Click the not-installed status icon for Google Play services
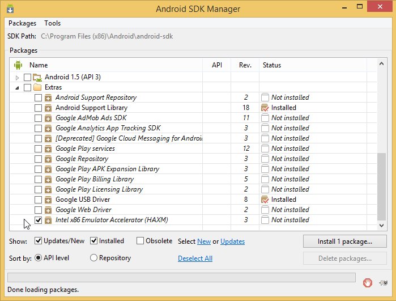Screen dimensions: 396x301 pos(265,149)
